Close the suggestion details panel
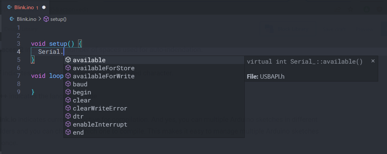The width and height of the screenshot is (387, 154). click(373, 61)
